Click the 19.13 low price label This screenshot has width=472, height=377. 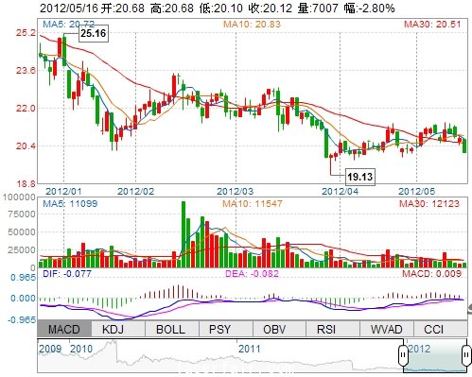click(x=360, y=177)
